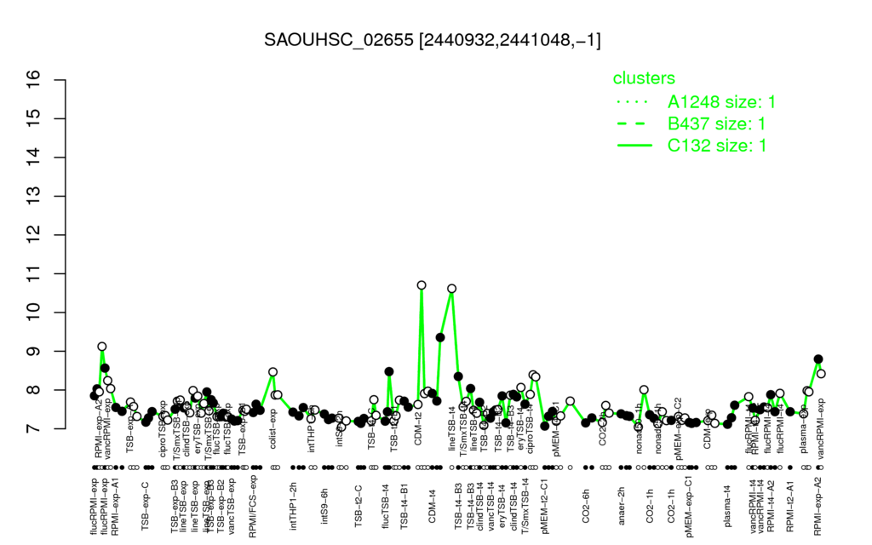The height and width of the screenshot is (545, 872).
Task: Click the 'CDM-t2' axis label
Action: point(418,430)
